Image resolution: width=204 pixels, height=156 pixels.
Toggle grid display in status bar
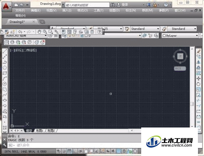(x=69, y=151)
